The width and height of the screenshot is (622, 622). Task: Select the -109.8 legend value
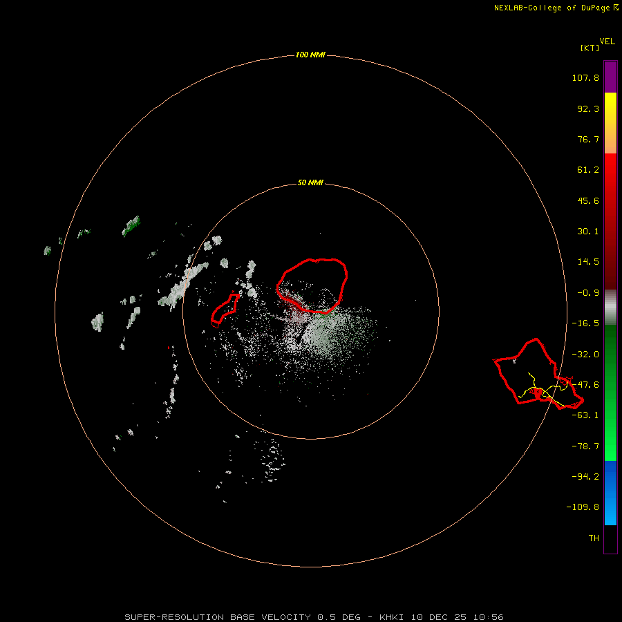pos(583,507)
